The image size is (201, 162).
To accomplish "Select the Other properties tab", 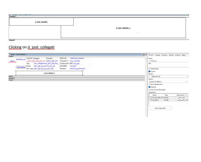I will [x=184, y=55].
